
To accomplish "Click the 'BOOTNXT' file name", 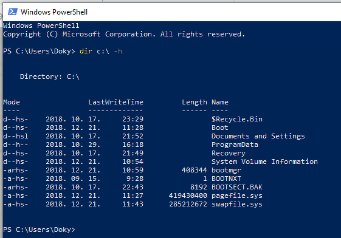I will [x=226, y=178].
